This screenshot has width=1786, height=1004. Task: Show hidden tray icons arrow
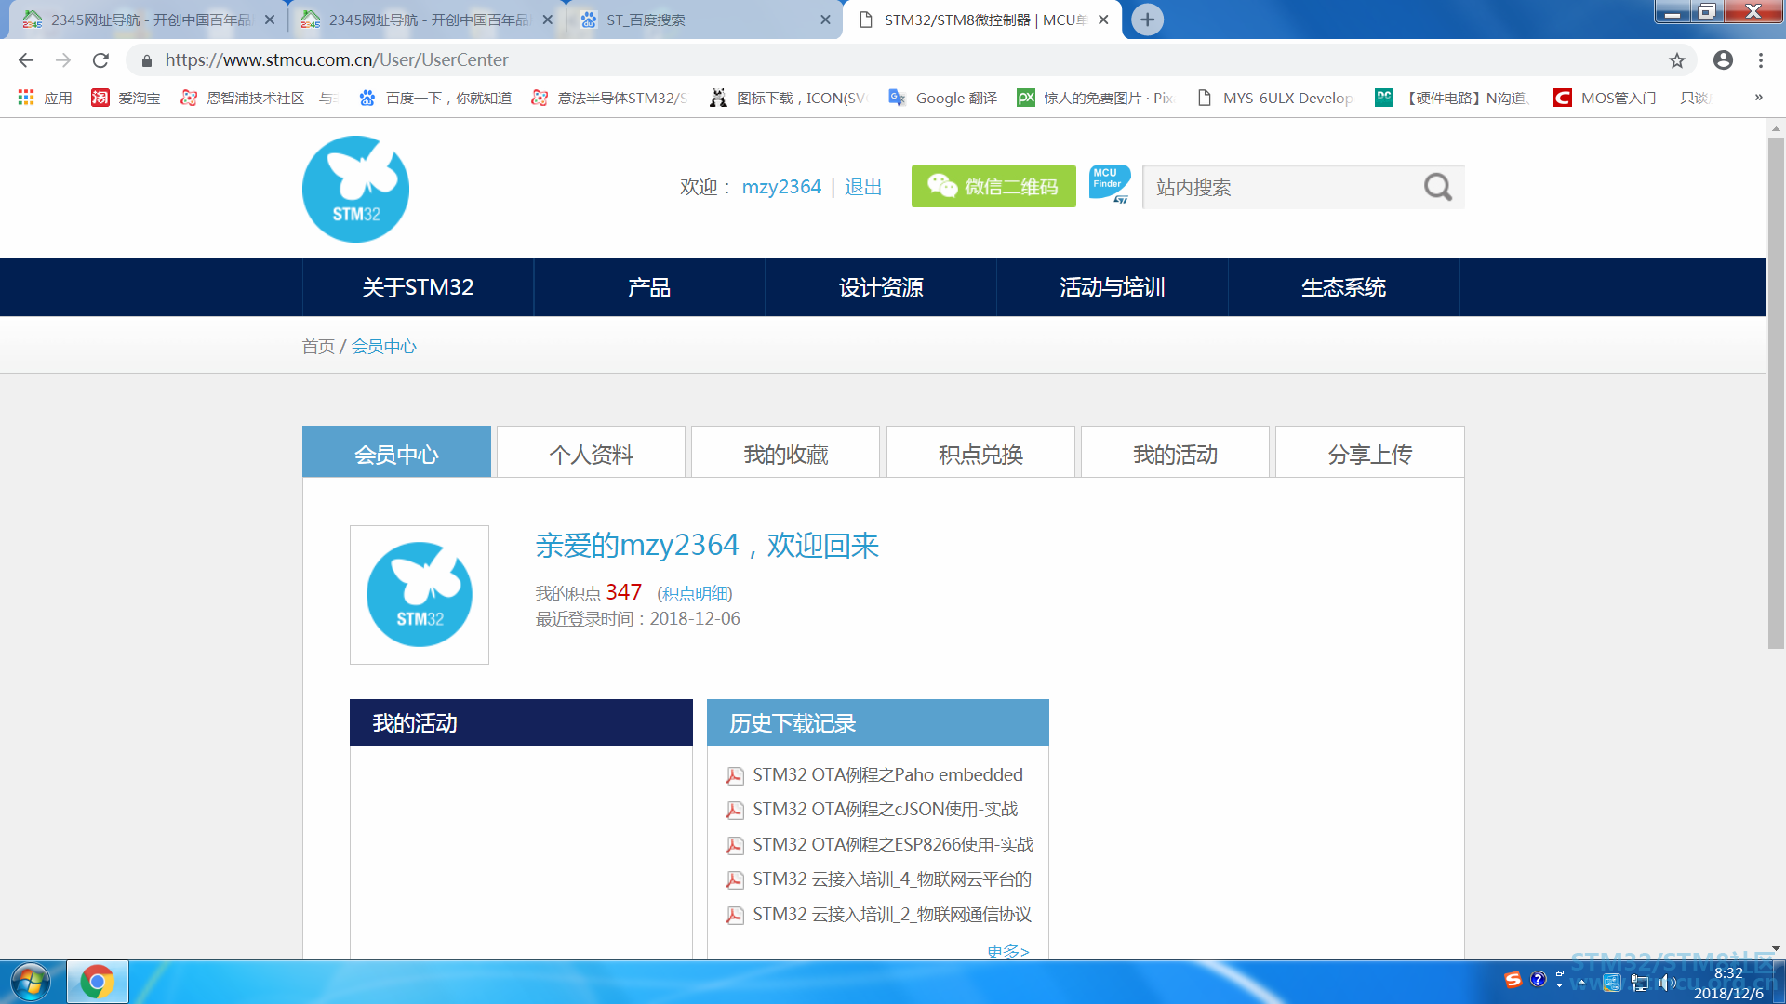tap(1581, 983)
